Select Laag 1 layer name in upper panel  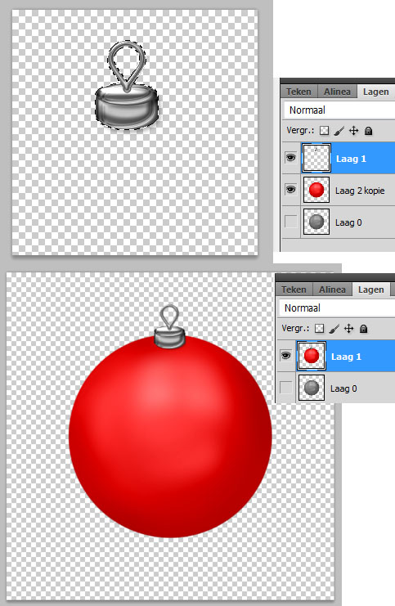351,159
